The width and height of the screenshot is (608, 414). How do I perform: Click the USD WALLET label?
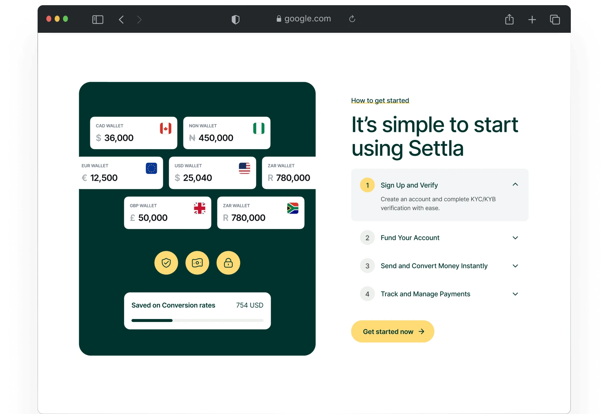tap(188, 166)
